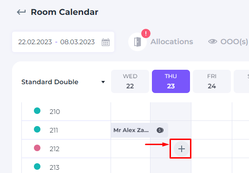
Task: Toggle OOO(s) visibility eye icon
Action: tap(213, 41)
